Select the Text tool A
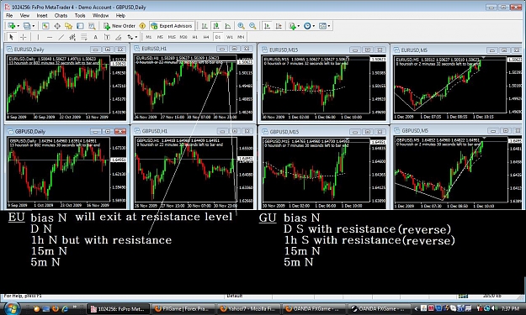Image resolution: width=526 pixels, height=315 pixels. tap(95, 37)
